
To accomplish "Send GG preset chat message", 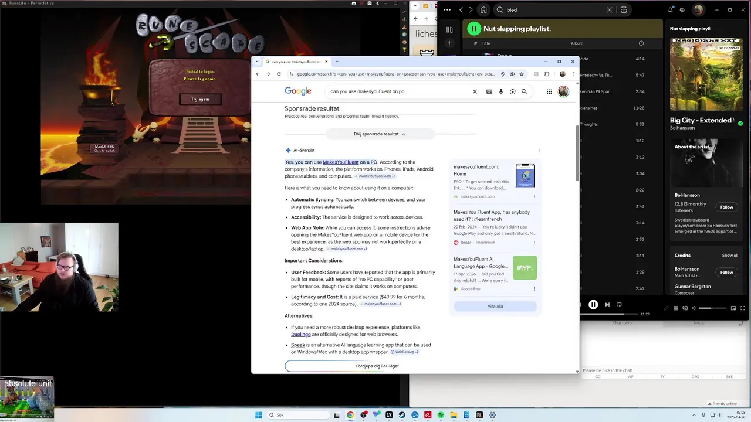I will (598, 377).
